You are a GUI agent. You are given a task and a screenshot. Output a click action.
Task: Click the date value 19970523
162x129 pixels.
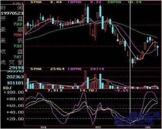[12, 13]
